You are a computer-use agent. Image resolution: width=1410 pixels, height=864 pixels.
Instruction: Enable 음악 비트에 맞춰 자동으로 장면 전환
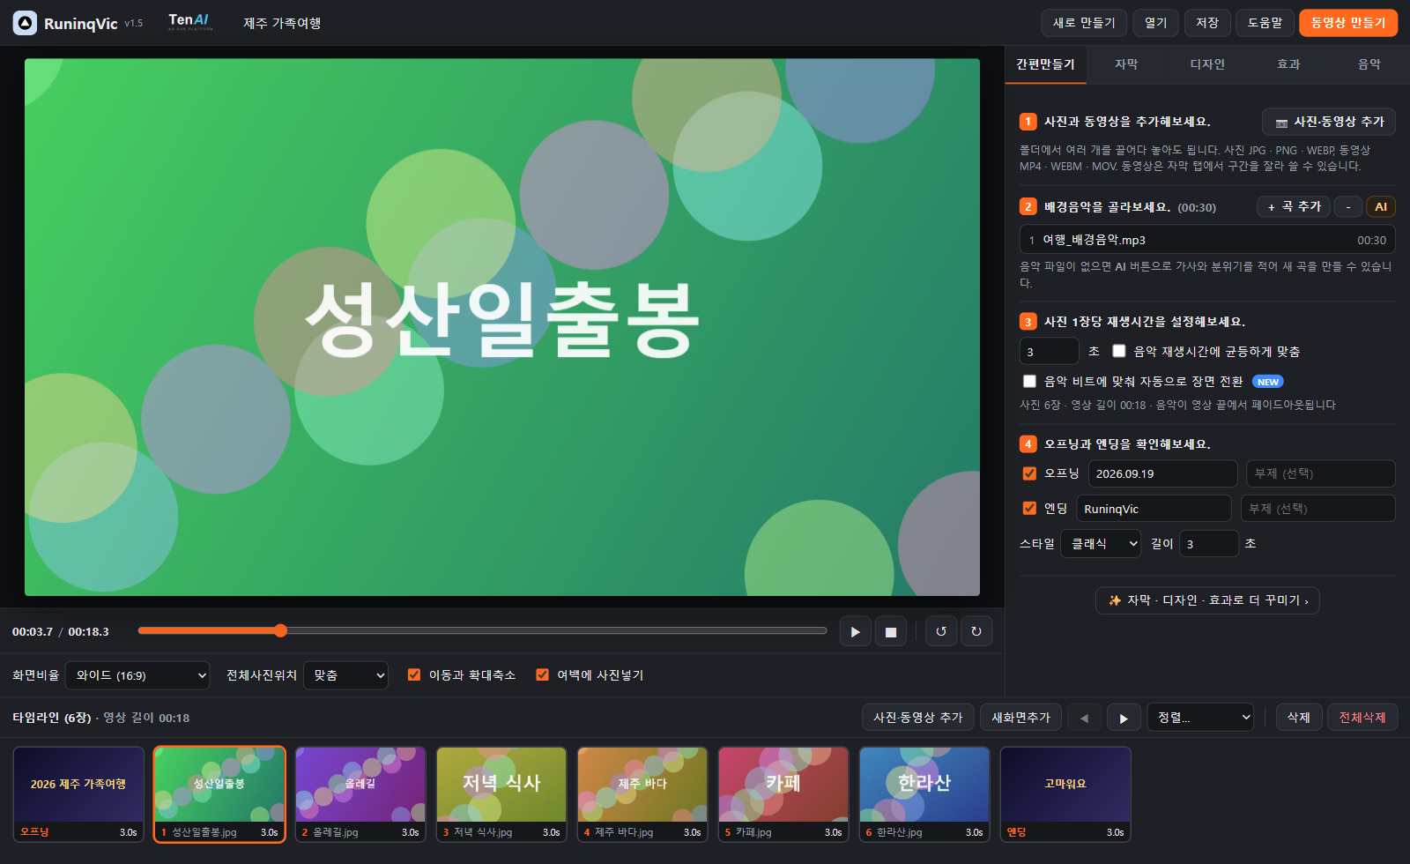point(1029,381)
